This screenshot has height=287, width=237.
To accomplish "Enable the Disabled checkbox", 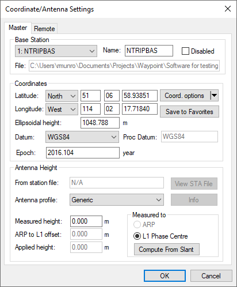I will (185, 51).
